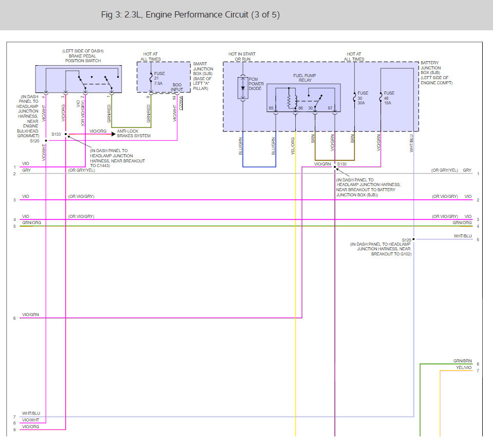Click the BOO INPUT label

177,87
